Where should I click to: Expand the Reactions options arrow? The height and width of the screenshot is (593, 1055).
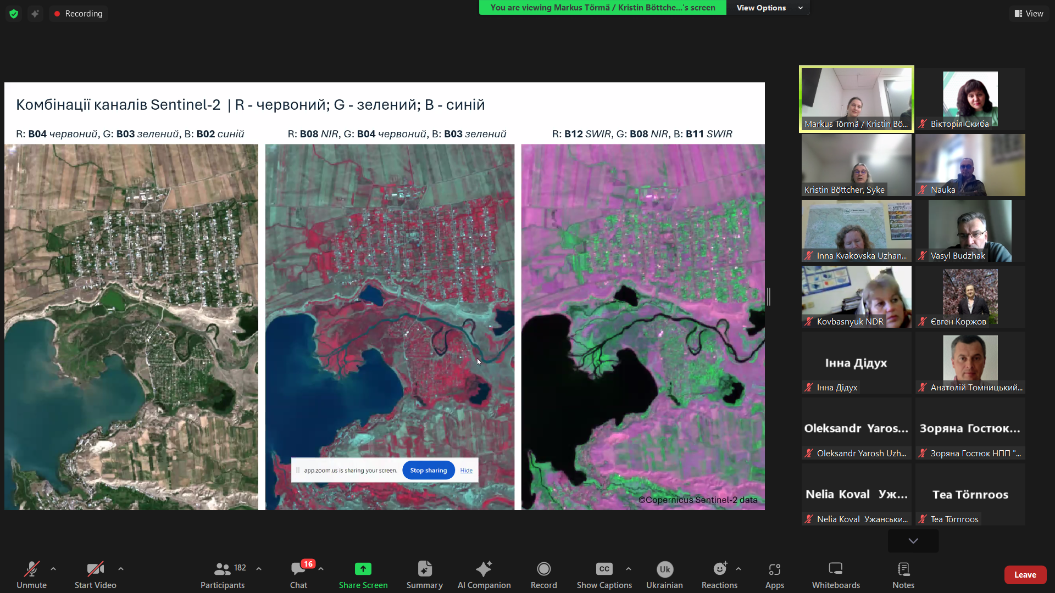(x=738, y=569)
